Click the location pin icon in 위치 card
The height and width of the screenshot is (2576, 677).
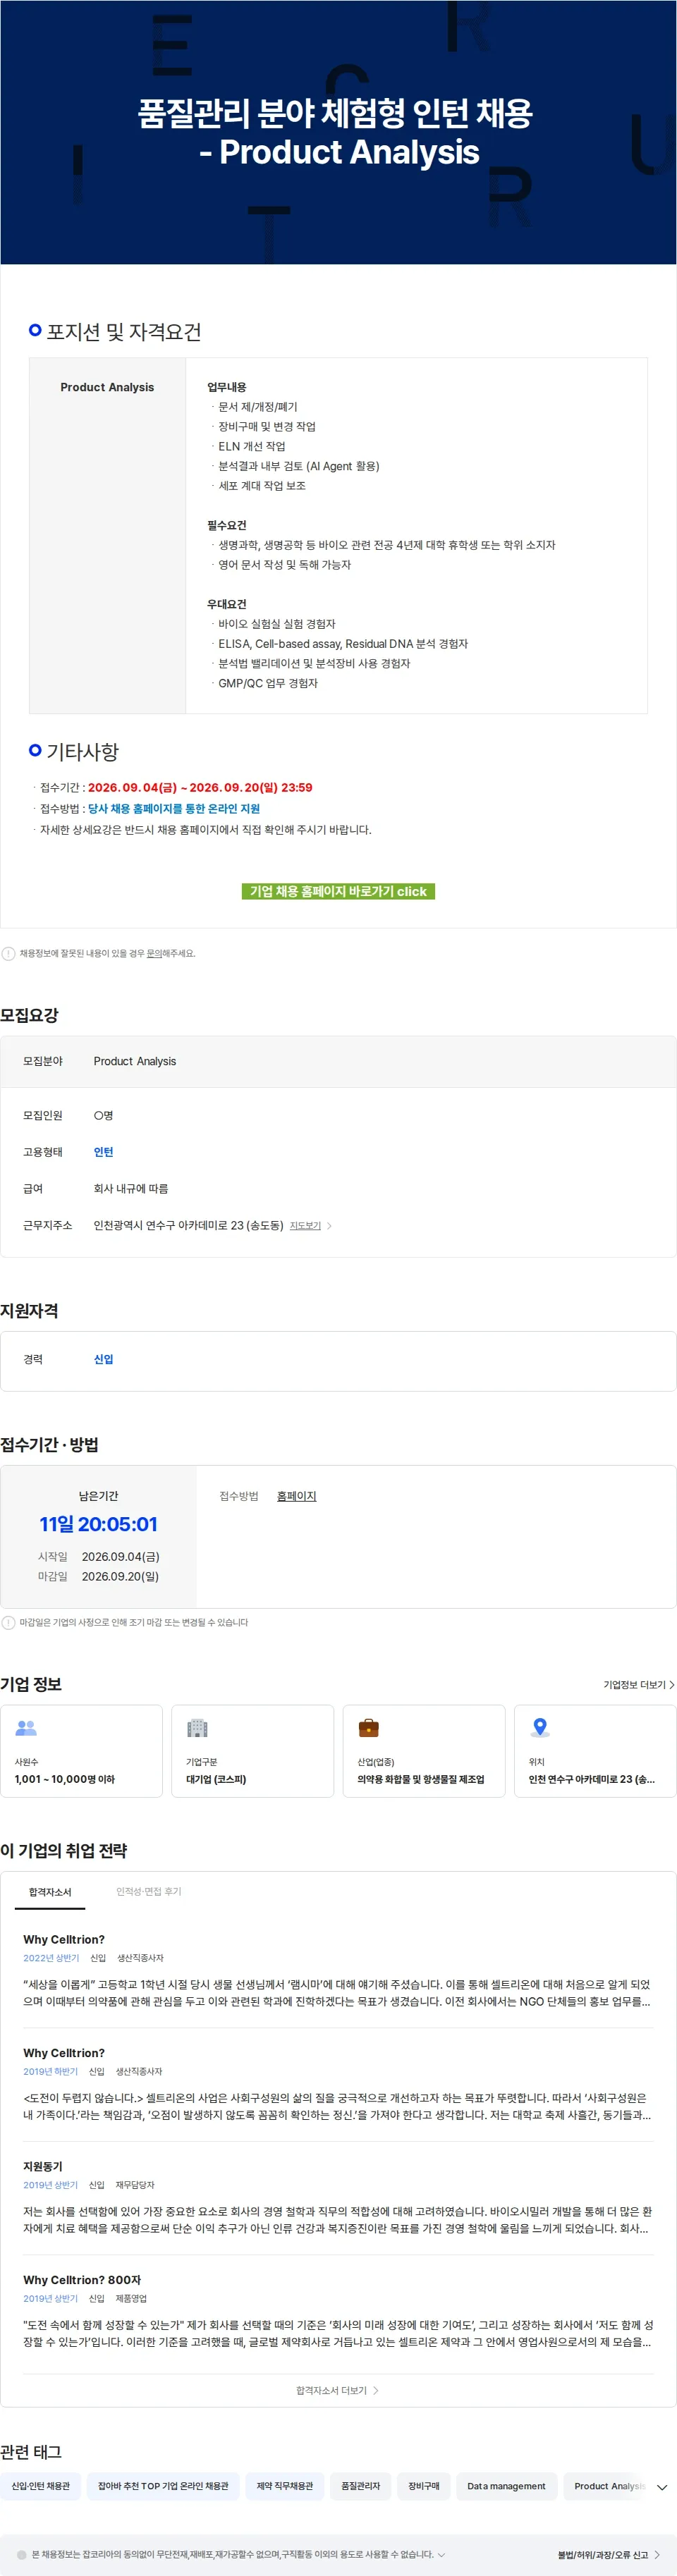[540, 1727]
